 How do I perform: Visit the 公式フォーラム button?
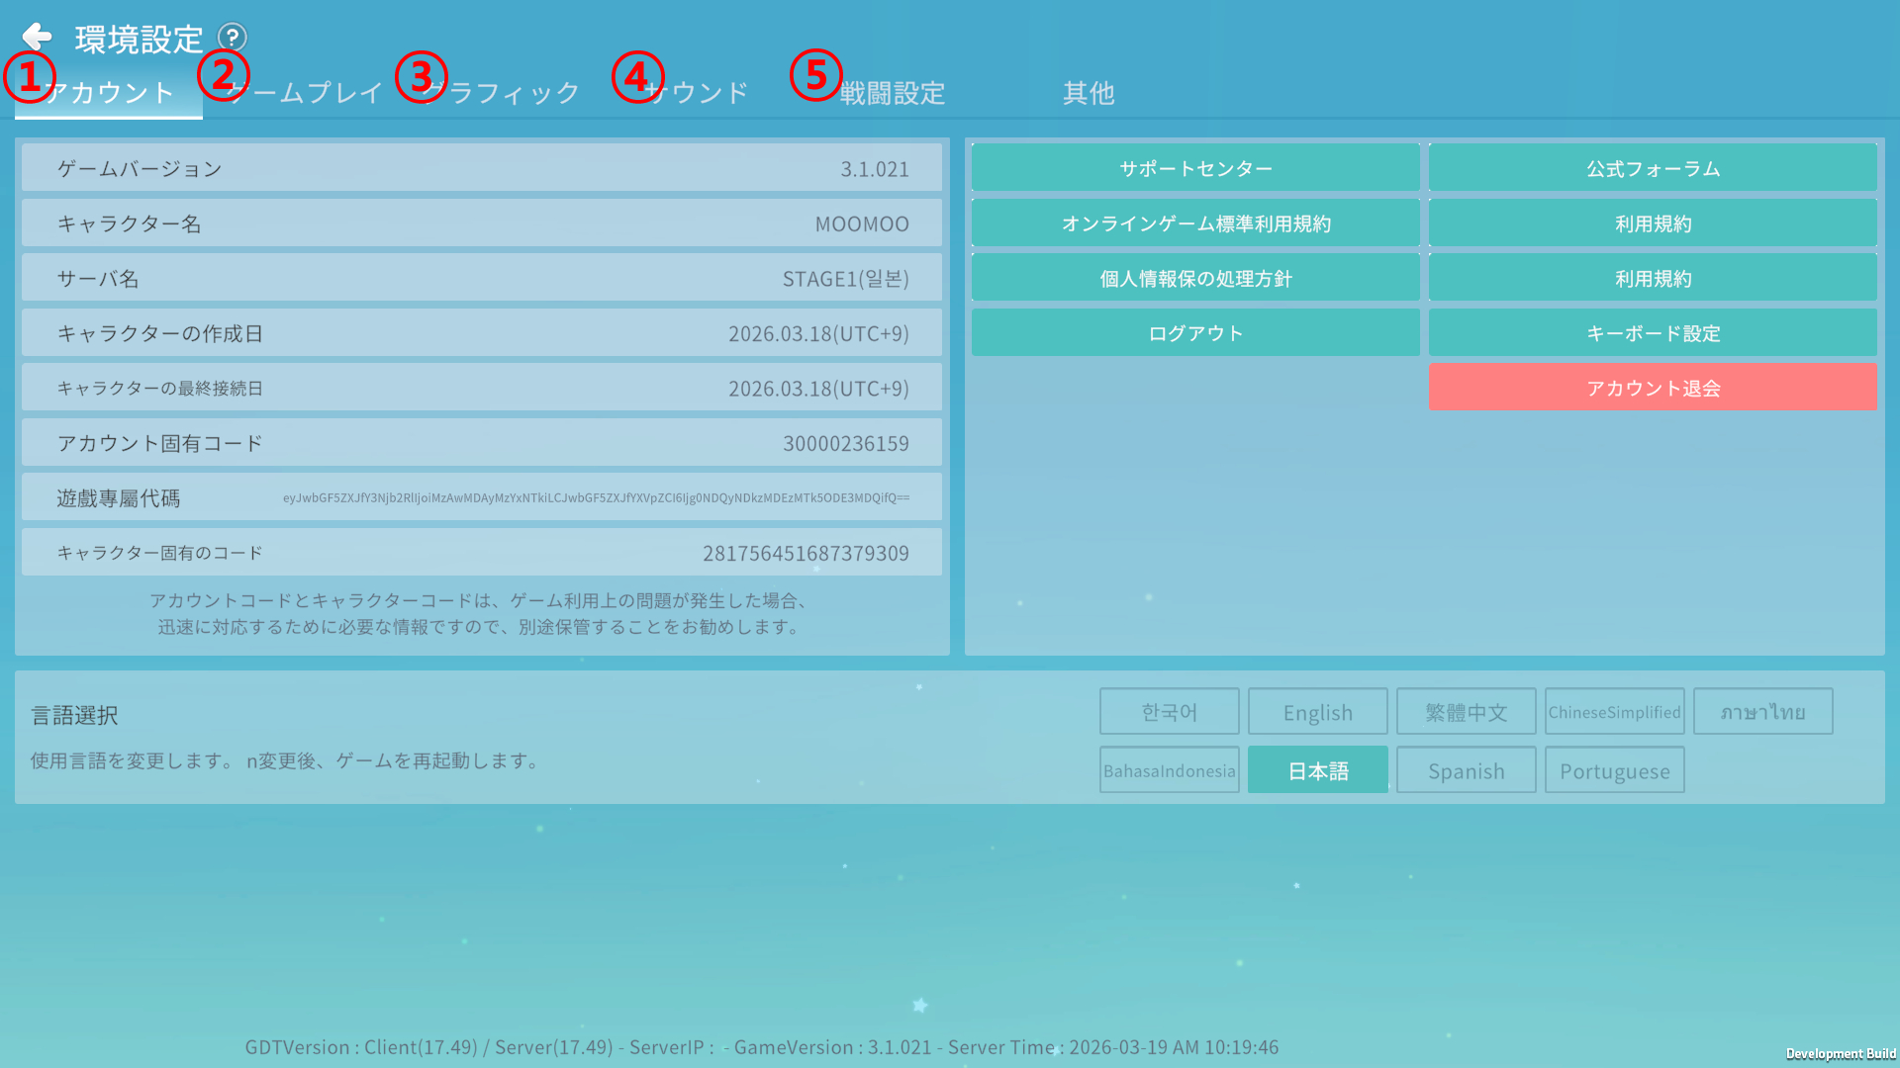pyautogui.click(x=1653, y=168)
